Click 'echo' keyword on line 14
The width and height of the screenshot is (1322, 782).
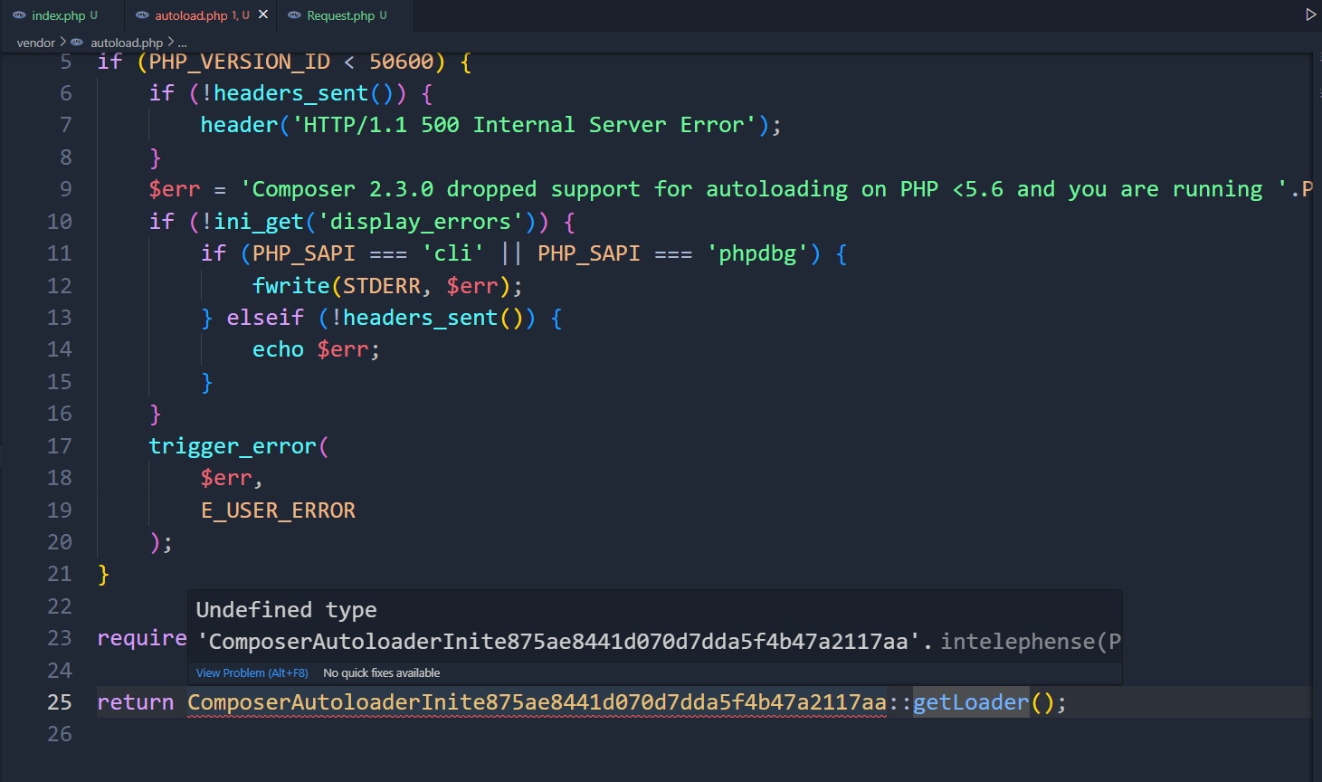pyautogui.click(x=278, y=349)
